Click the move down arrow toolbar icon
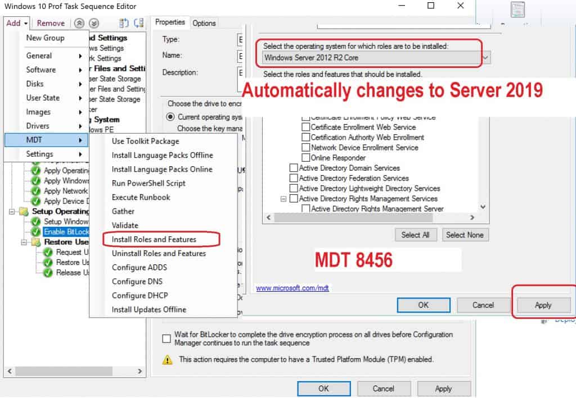 point(94,24)
